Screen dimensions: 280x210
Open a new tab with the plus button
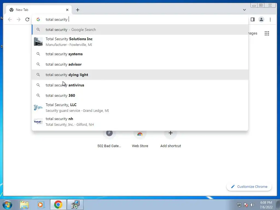(x=77, y=10)
